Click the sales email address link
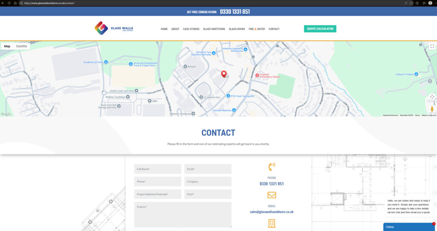 [x=271, y=211]
